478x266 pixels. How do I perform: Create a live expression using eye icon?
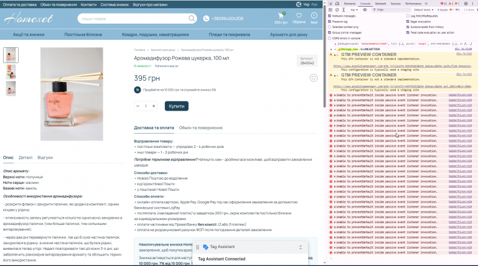(365, 10)
